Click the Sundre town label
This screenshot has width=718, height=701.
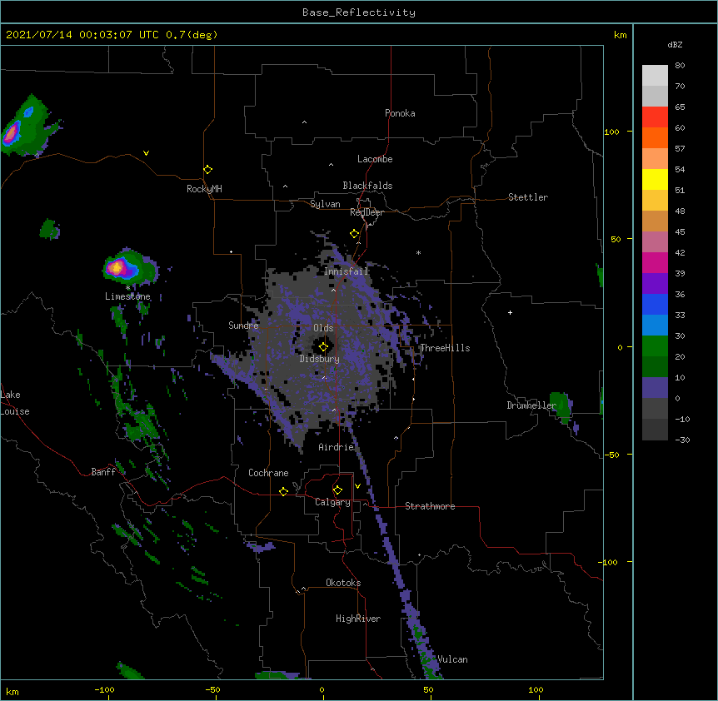coord(243,326)
